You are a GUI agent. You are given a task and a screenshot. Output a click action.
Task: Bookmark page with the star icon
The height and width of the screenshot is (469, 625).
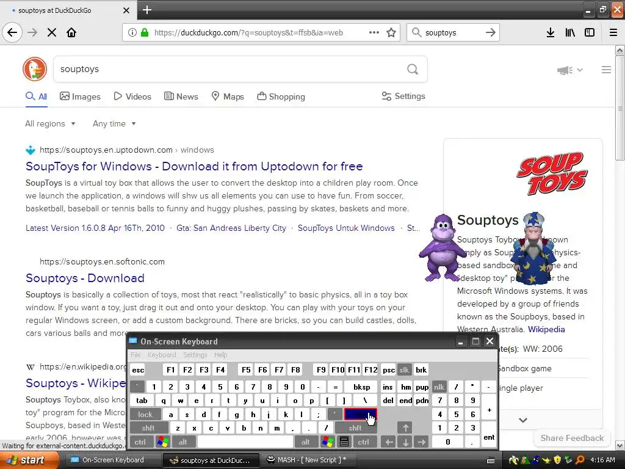coord(391,33)
